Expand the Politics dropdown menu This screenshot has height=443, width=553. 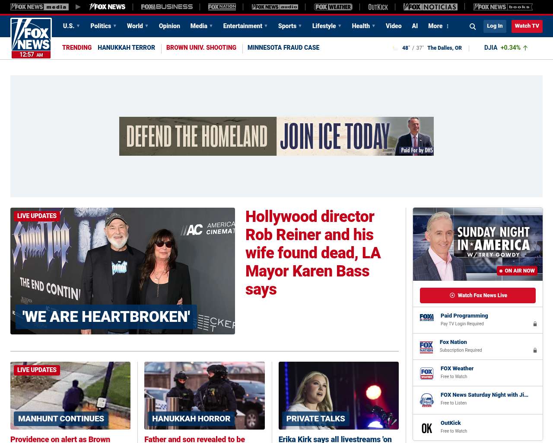(103, 26)
